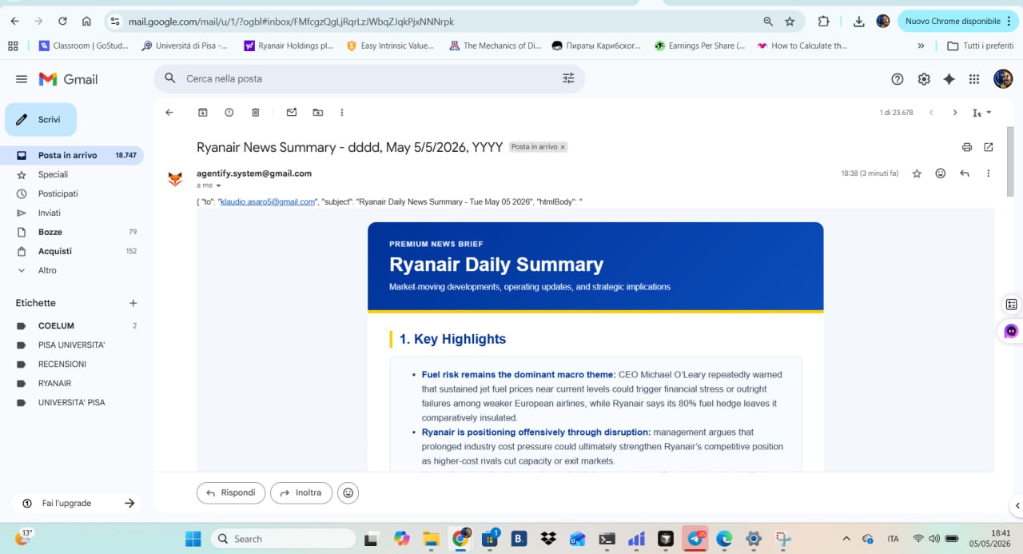Click the klaudio.asaro5@gmail.com link

(268, 202)
